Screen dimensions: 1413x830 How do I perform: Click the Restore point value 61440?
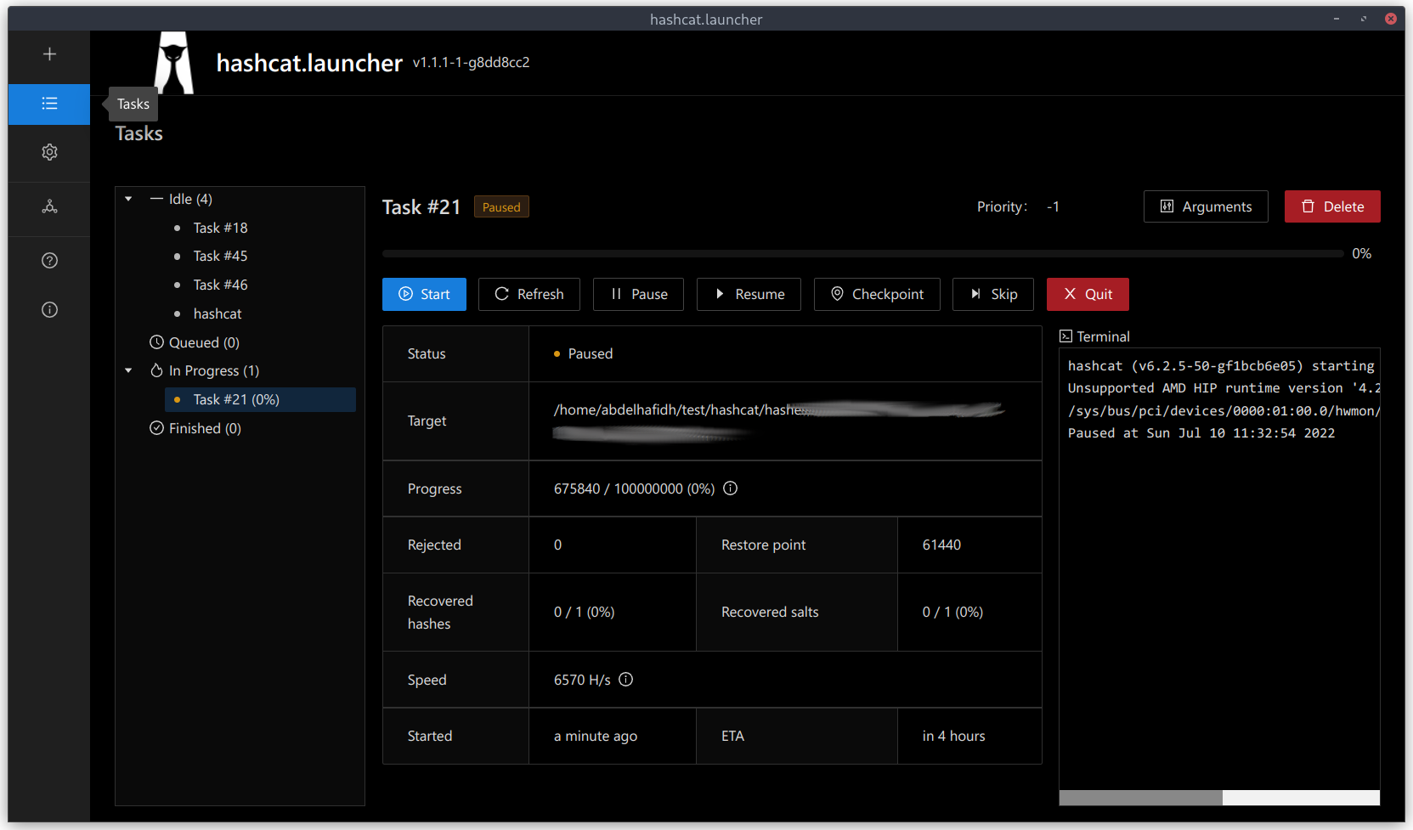[x=941, y=545]
